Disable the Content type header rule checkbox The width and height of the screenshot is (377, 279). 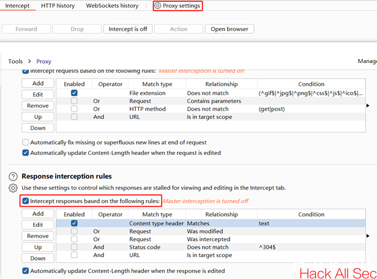click(x=74, y=223)
